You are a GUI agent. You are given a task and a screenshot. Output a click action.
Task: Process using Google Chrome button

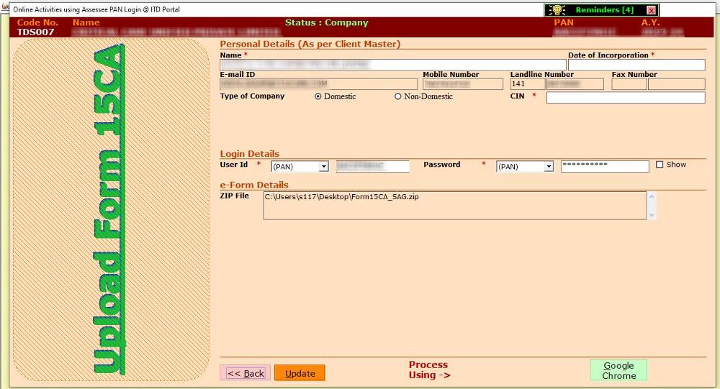coord(618,370)
